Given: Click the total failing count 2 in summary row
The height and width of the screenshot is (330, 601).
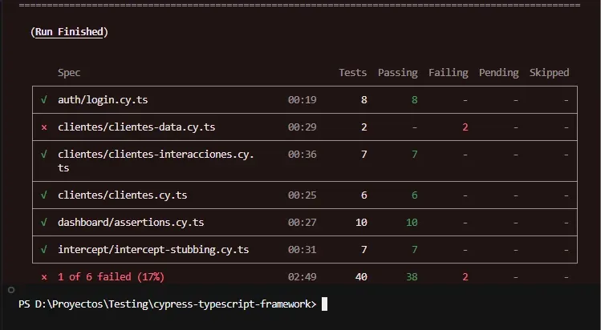Looking at the screenshot, I should (465, 277).
